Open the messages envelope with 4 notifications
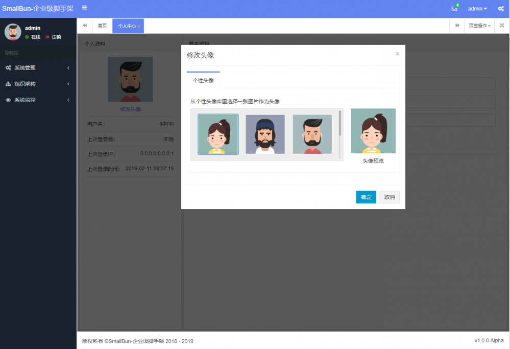Screen dimensions: 510x349 click(454, 8)
